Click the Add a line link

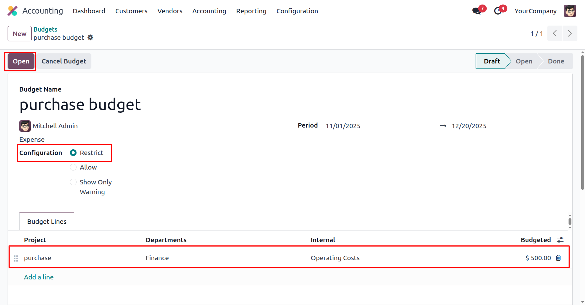[39, 277]
